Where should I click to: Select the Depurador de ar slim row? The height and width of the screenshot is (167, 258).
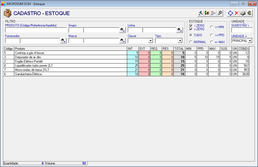point(70,57)
